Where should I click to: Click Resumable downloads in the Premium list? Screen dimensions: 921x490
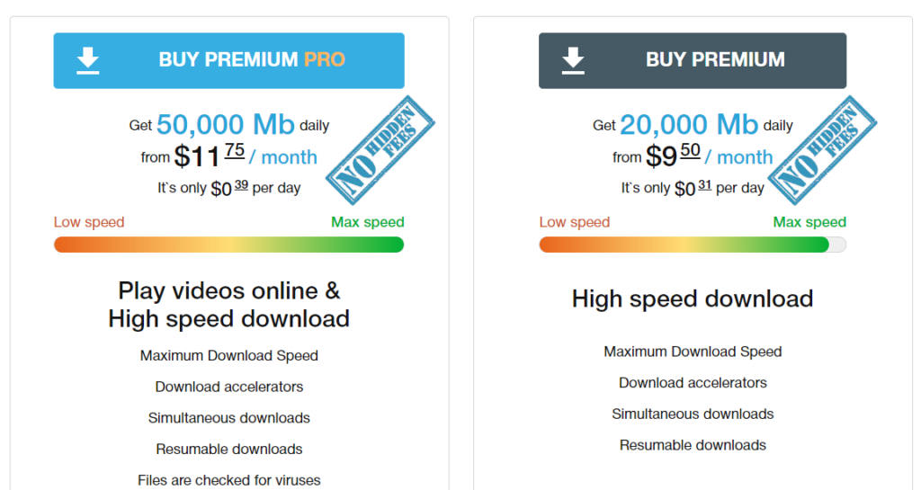tap(693, 445)
